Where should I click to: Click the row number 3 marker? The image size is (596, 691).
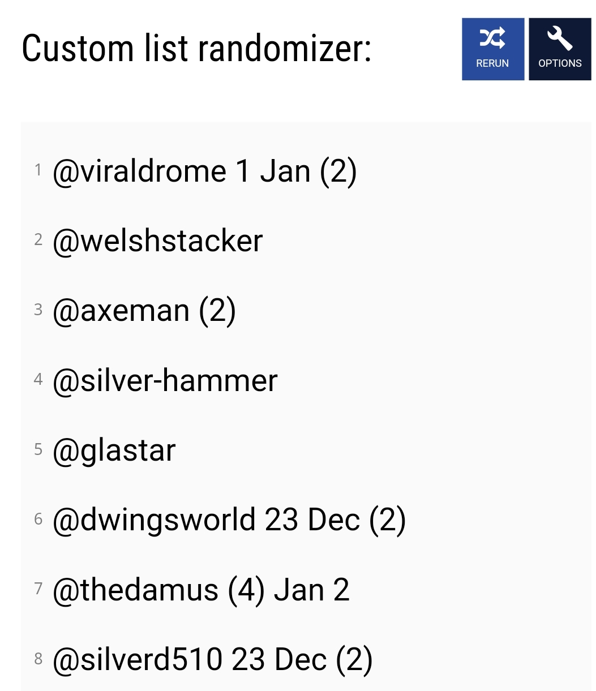click(38, 310)
